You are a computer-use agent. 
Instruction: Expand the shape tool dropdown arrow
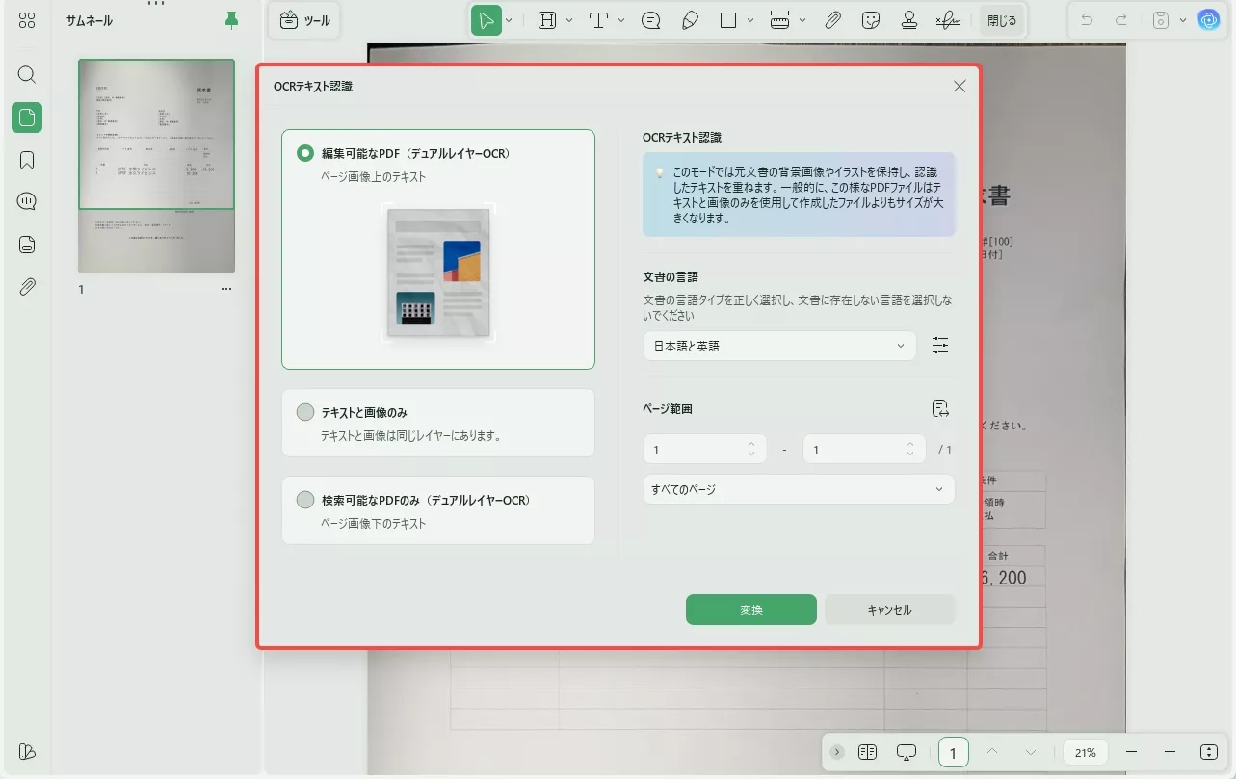(x=749, y=19)
